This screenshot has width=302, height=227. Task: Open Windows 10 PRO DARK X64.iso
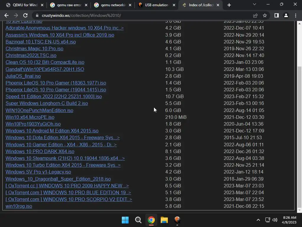[x=40, y=151]
